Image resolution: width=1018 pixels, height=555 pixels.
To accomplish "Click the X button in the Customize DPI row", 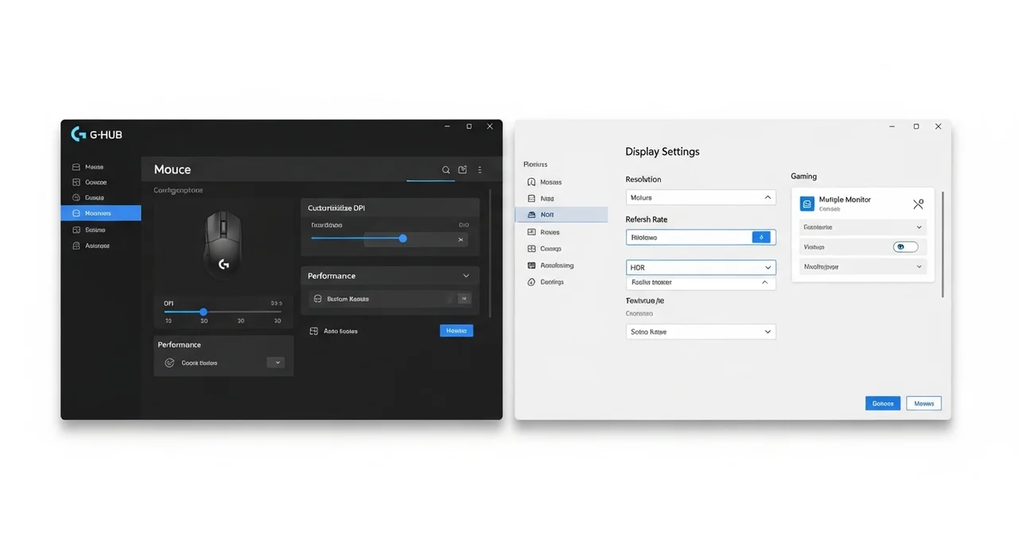I will [461, 239].
